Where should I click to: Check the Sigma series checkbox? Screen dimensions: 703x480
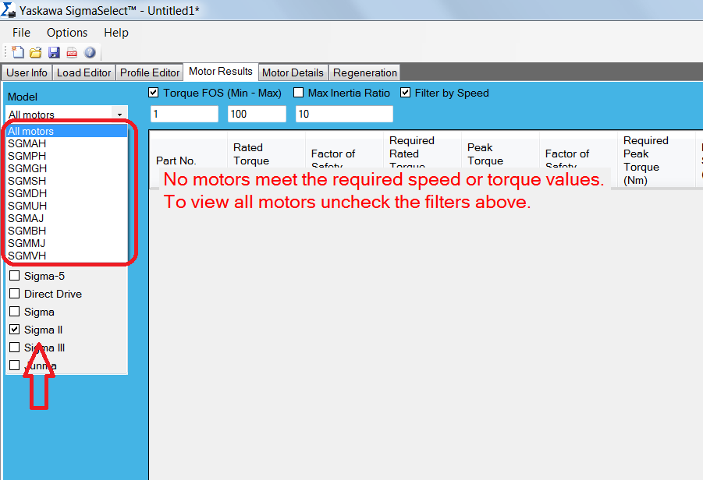(x=14, y=311)
